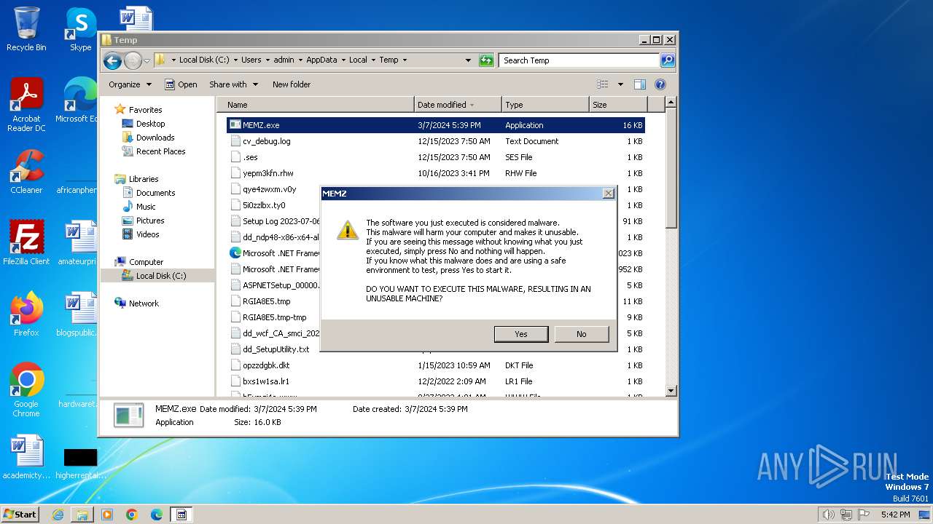Sort by Name column

(x=316, y=105)
